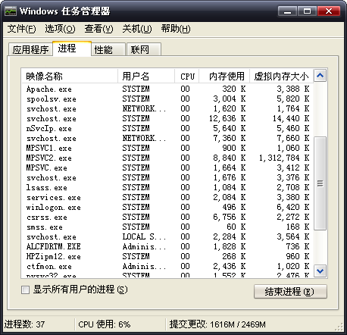This screenshot has height=335, width=347.
Task: Click the 进程数: 37 status entry
Action: click(x=24, y=324)
